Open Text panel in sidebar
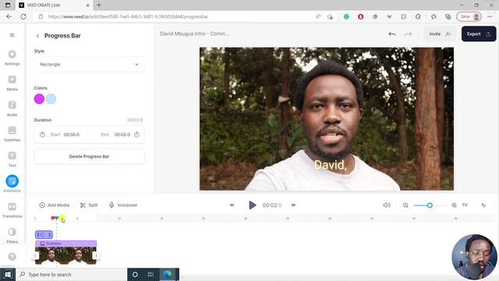The image size is (499, 281). click(x=12, y=159)
